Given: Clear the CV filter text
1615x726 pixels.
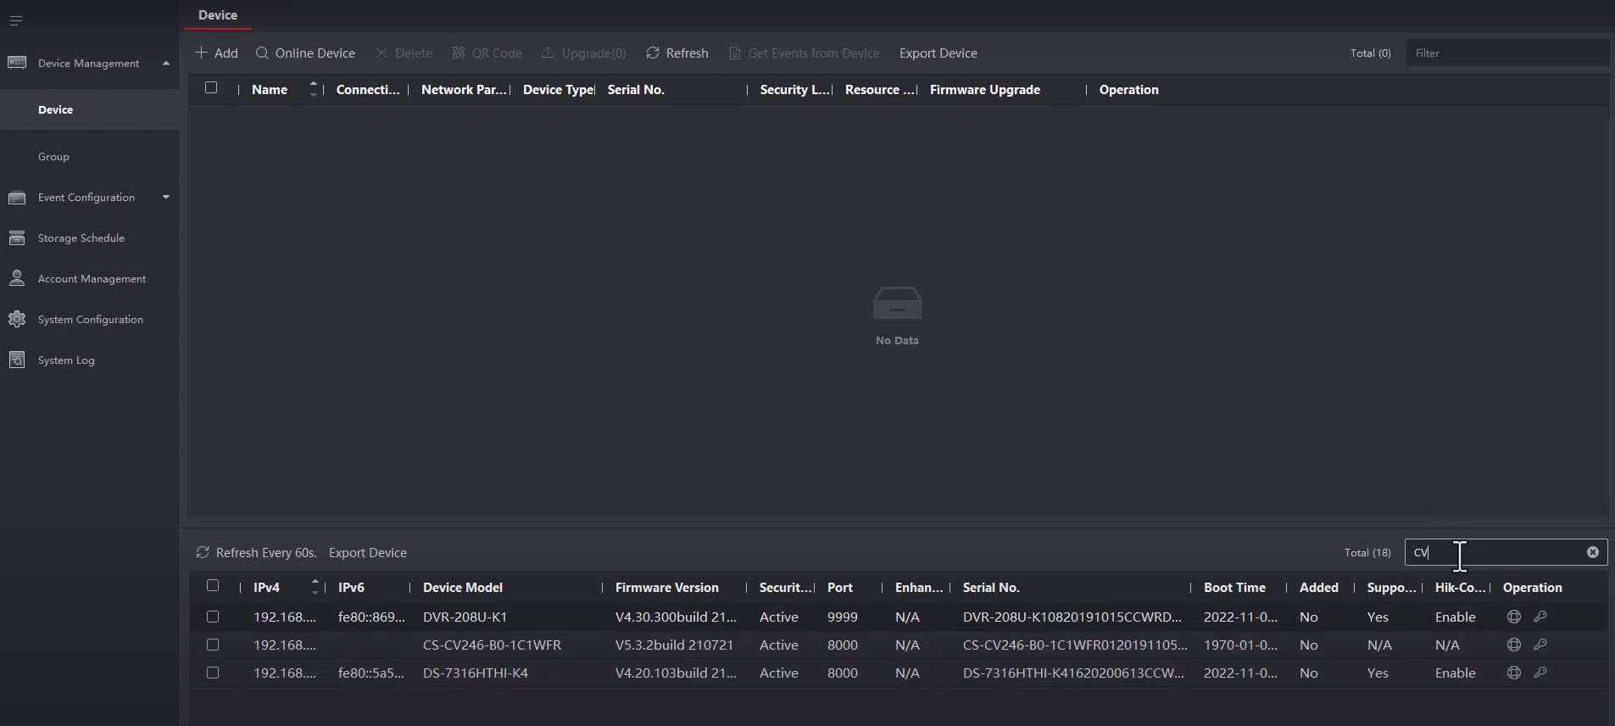Looking at the screenshot, I should [1592, 552].
